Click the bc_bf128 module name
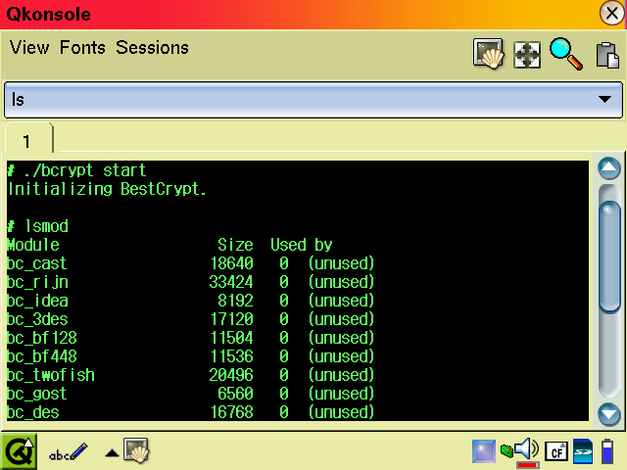Image resolution: width=627 pixels, height=470 pixels. coord(42,338)
